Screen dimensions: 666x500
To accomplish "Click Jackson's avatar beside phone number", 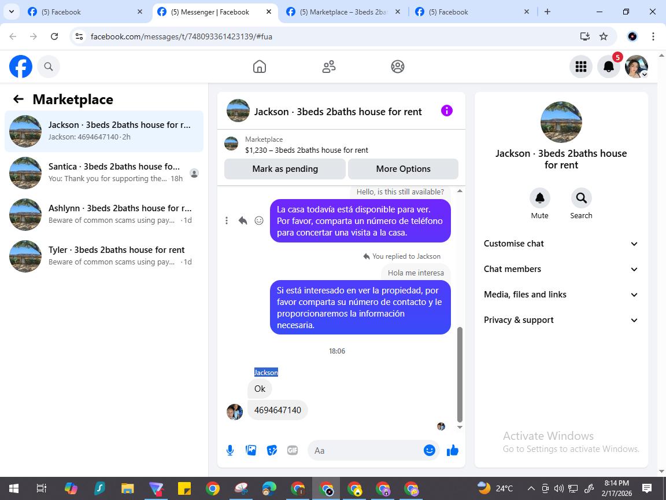I will pyautogui.click(x=235, y=412).
